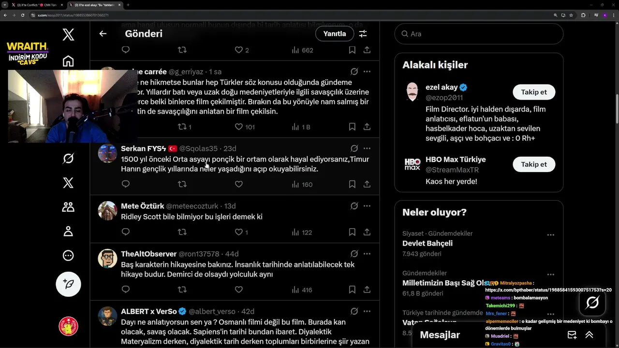Ask Grok about Serkan FYS post
The image size is (619, 348).
[354, 148]
